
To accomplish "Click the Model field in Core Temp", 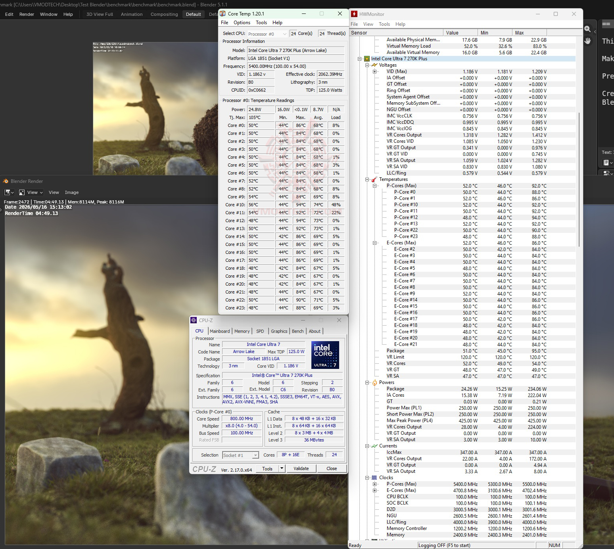I will [295, 50].
